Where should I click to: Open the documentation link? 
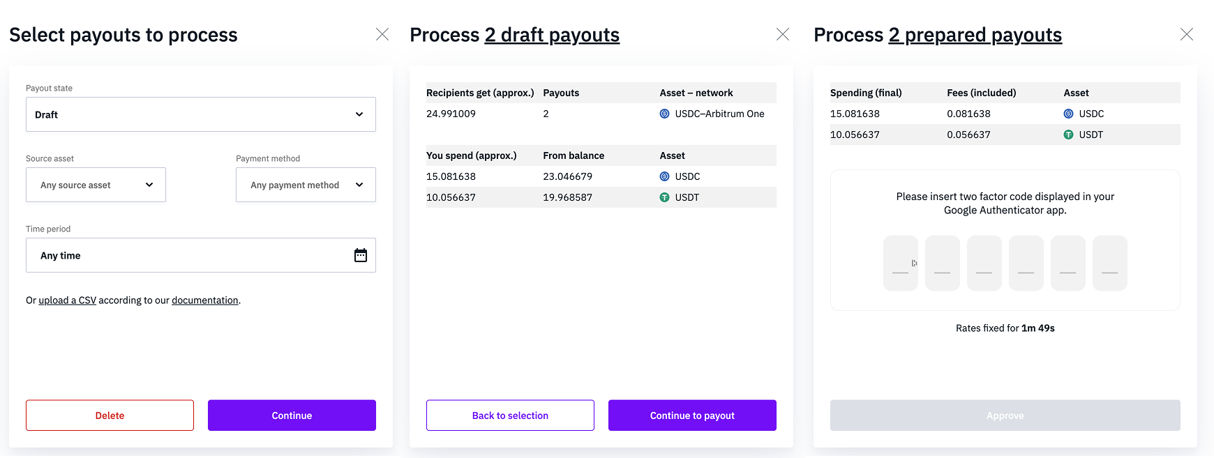(x=205, y=300)
